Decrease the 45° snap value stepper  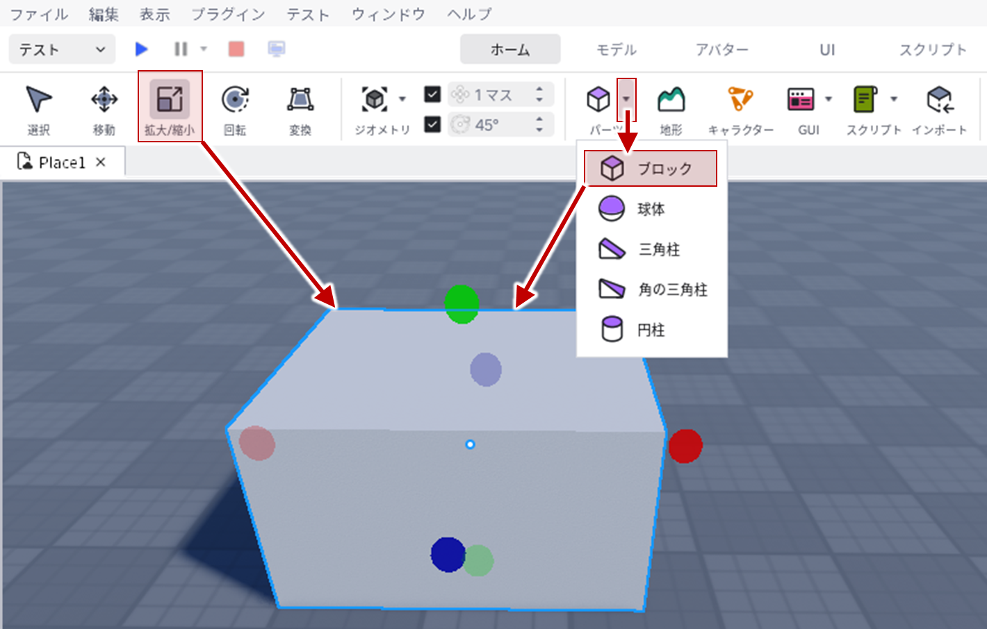(x=539, y=130)
